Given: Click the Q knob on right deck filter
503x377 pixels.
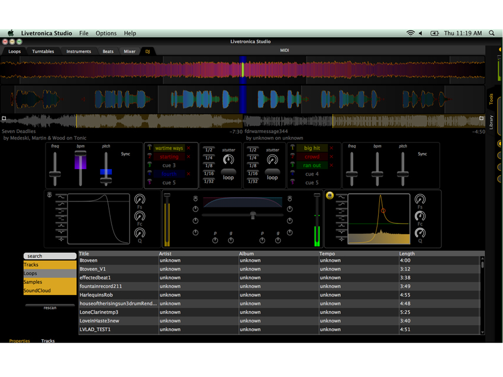Looking at the screenshot, I should tap(420, 233).
